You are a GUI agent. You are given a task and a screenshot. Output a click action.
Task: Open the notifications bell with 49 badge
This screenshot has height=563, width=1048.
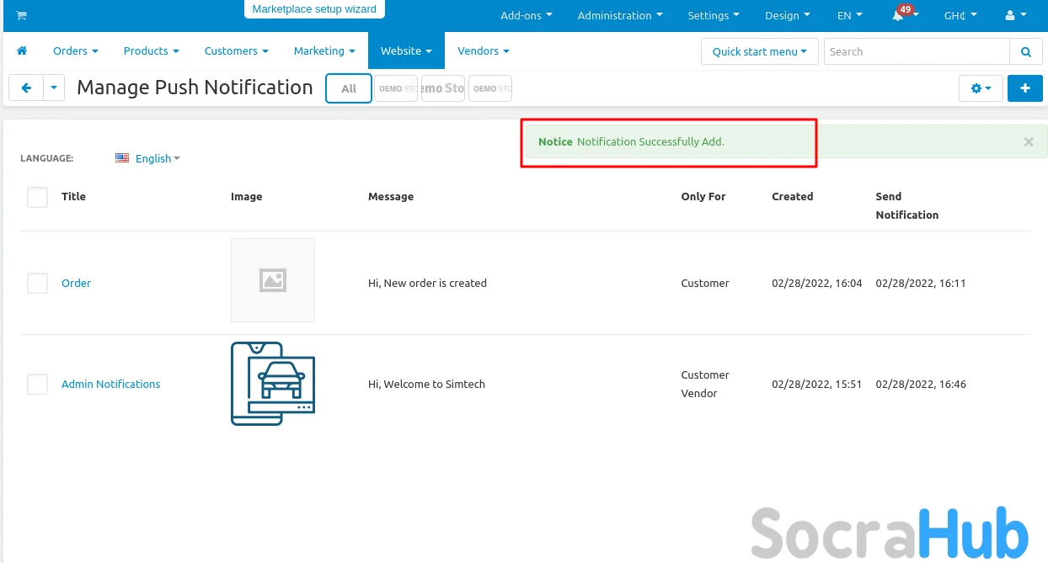click(900, 16)
